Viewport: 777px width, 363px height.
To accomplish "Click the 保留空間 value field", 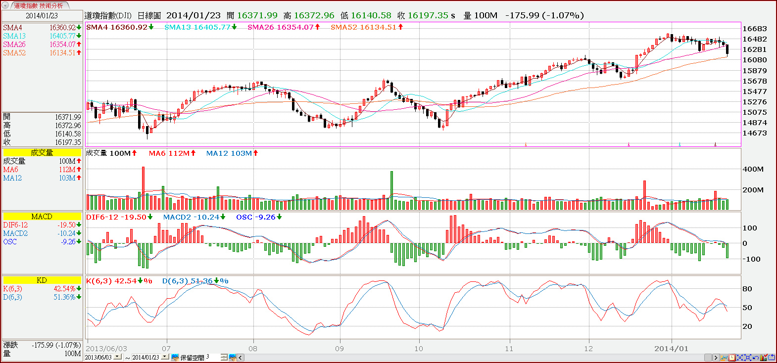I will 212,357.
